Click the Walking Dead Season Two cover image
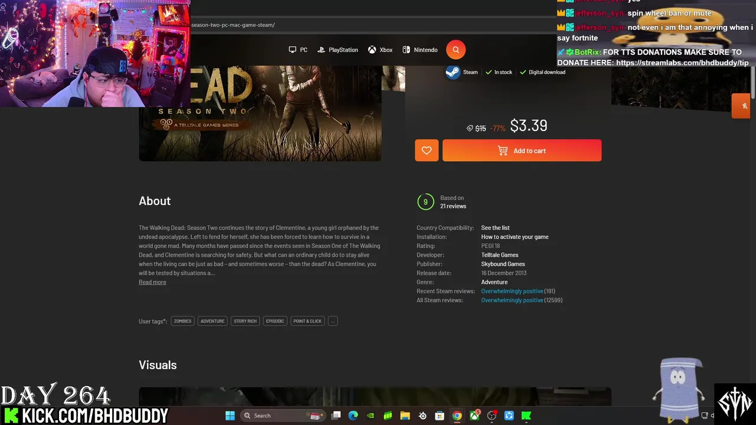756x425 pixels. coord(260,113)
